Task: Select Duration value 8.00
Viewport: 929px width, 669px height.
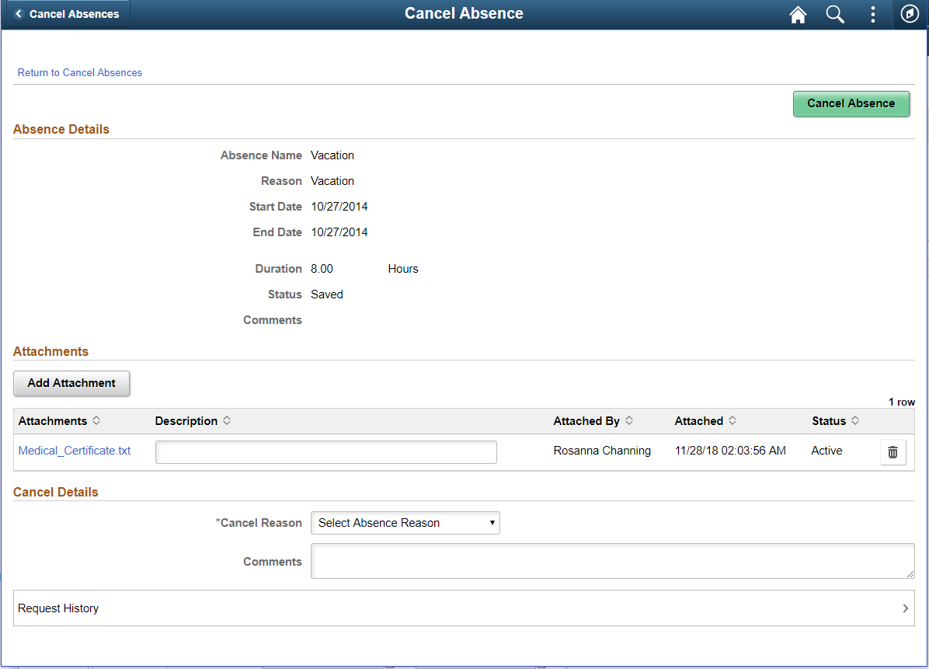Action: (322, 268)
